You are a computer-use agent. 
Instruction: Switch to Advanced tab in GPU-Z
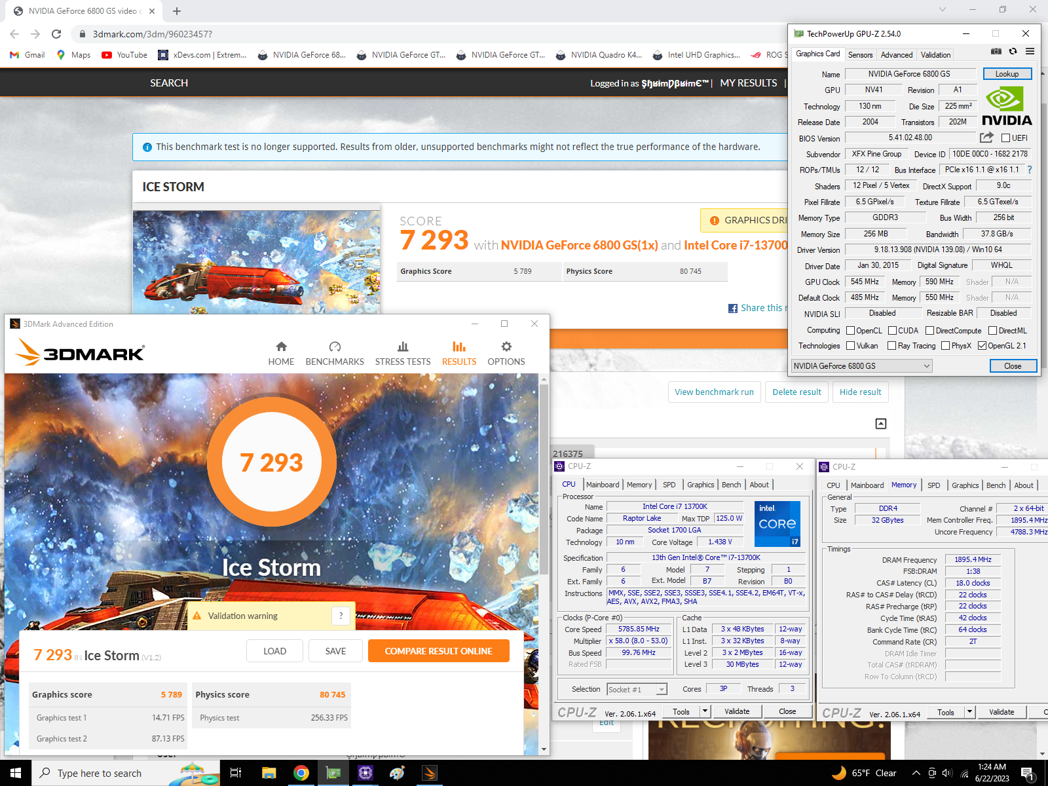(x=896, y=55)
